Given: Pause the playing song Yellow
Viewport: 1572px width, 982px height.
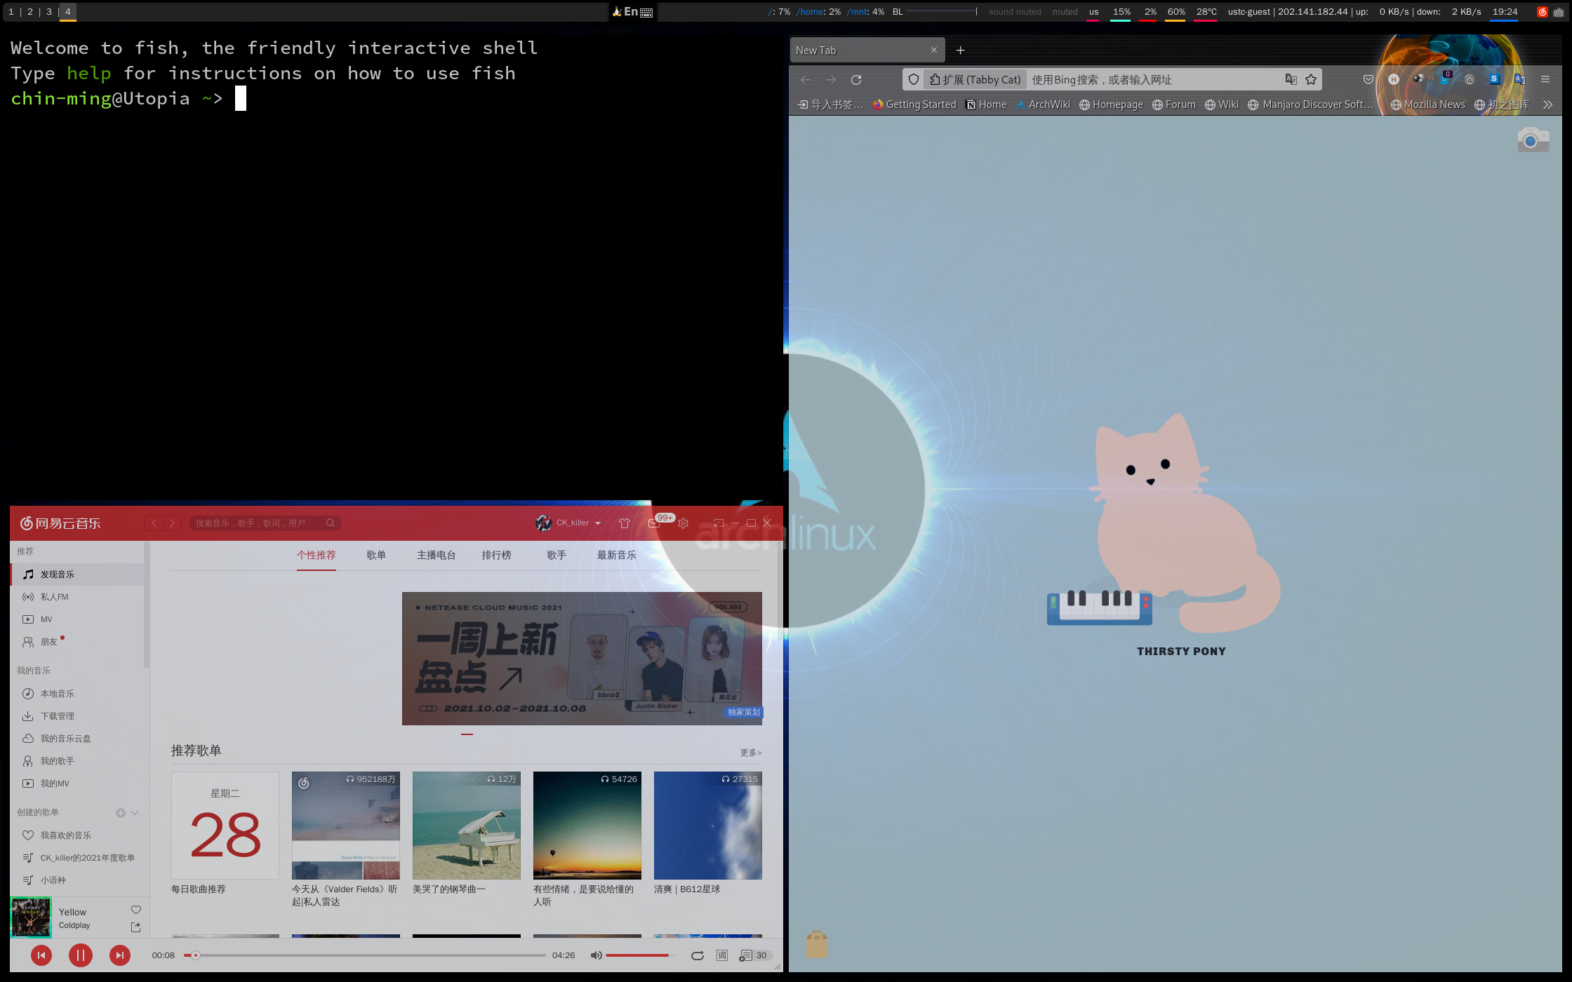Looking at the screenshot, I should pyautogui.click(x=81, y=955).
